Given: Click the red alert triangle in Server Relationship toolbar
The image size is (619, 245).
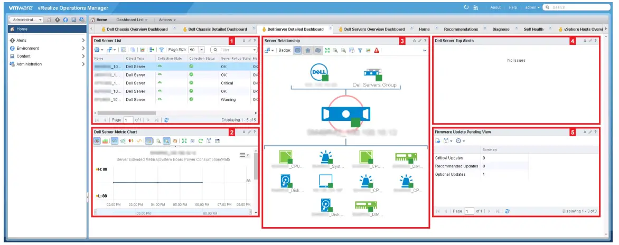Looking at the screenshot, I should pos(377,50).
